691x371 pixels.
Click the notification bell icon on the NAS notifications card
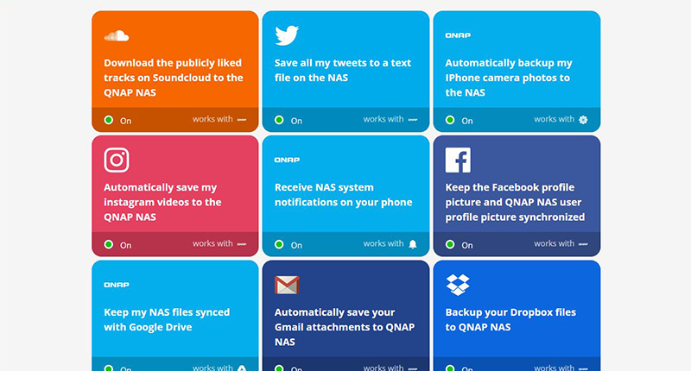(x=413, y=244)
